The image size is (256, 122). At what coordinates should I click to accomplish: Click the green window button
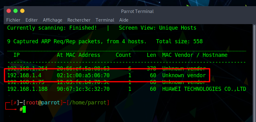click(x=16, y=11)
